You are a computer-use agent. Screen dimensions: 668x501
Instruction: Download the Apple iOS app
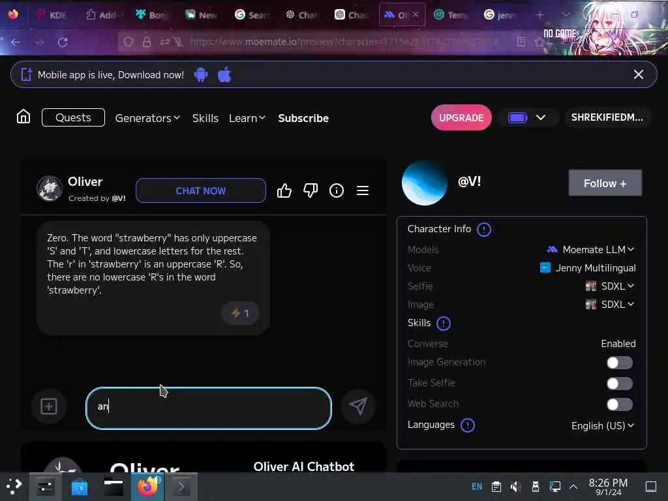pos(224,74)
